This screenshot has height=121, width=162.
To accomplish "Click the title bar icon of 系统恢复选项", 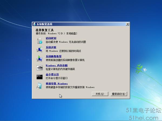I will tap(34, 24).
